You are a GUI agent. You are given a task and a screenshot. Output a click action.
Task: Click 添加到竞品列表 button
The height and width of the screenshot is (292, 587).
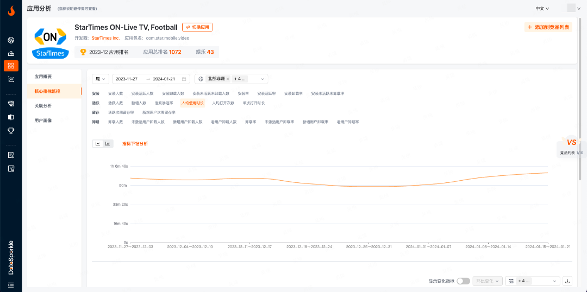[x=548, y=27]
